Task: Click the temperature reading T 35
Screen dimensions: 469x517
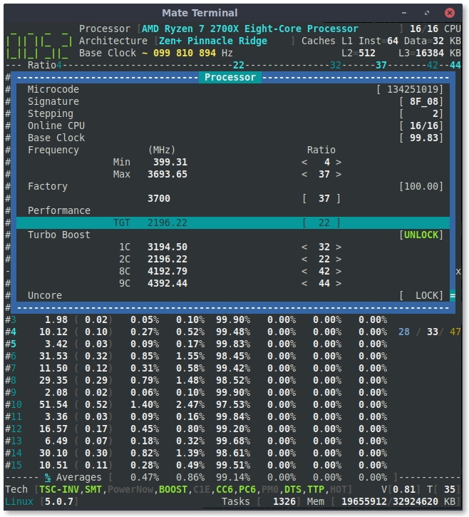Action: (444, 489)
